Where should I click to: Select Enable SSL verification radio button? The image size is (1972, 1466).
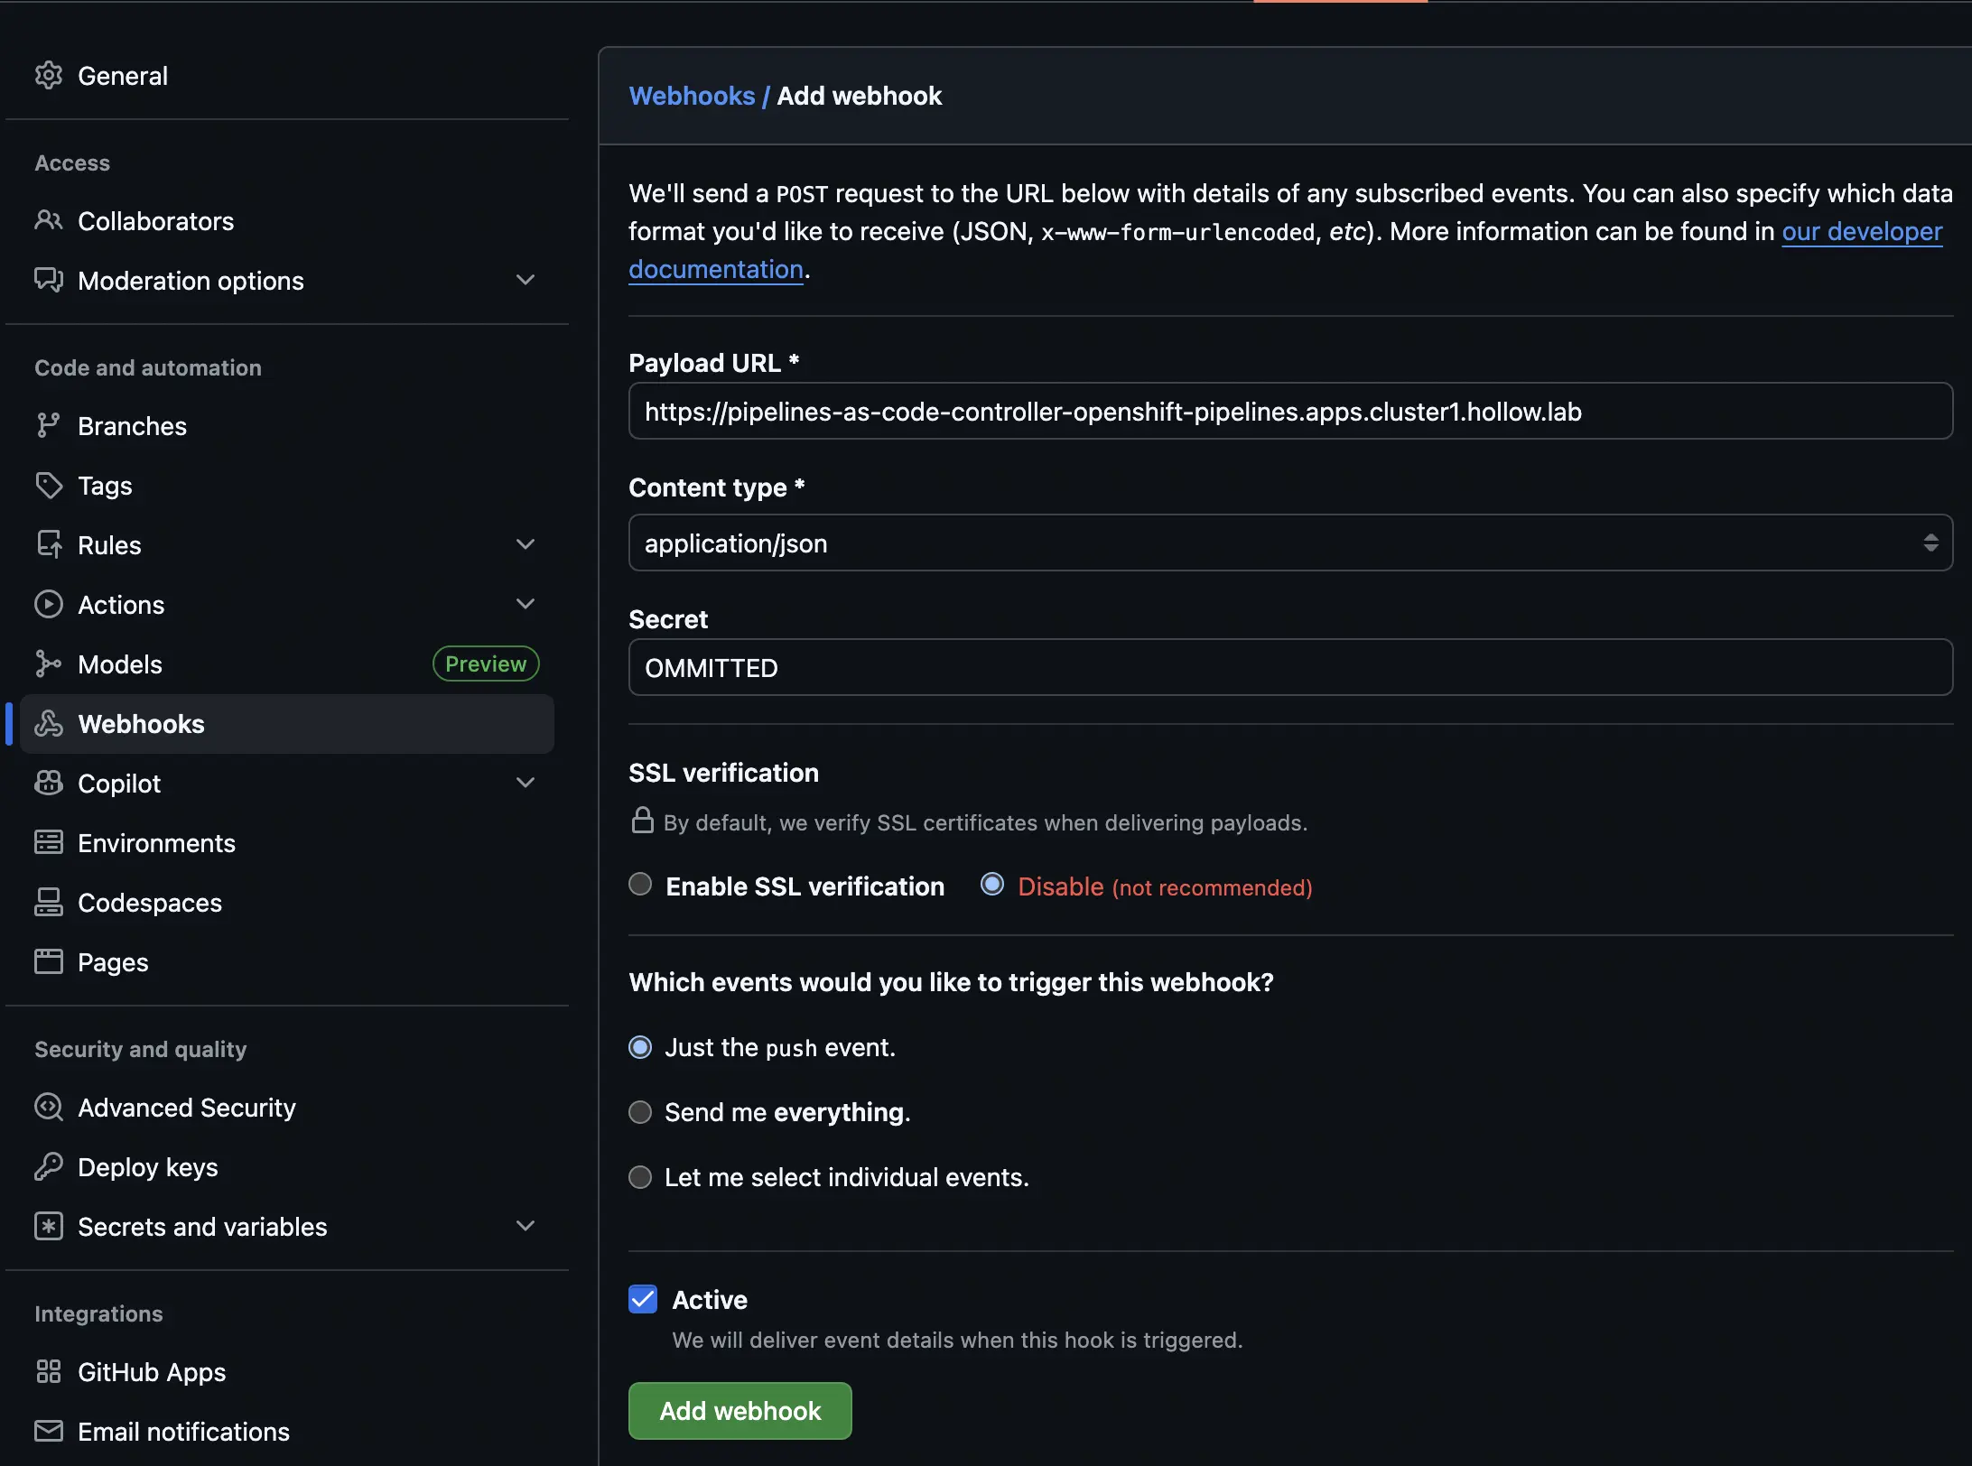point(640,885)
